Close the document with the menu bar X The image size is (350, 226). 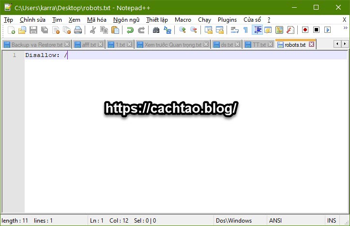pos(344,20)
